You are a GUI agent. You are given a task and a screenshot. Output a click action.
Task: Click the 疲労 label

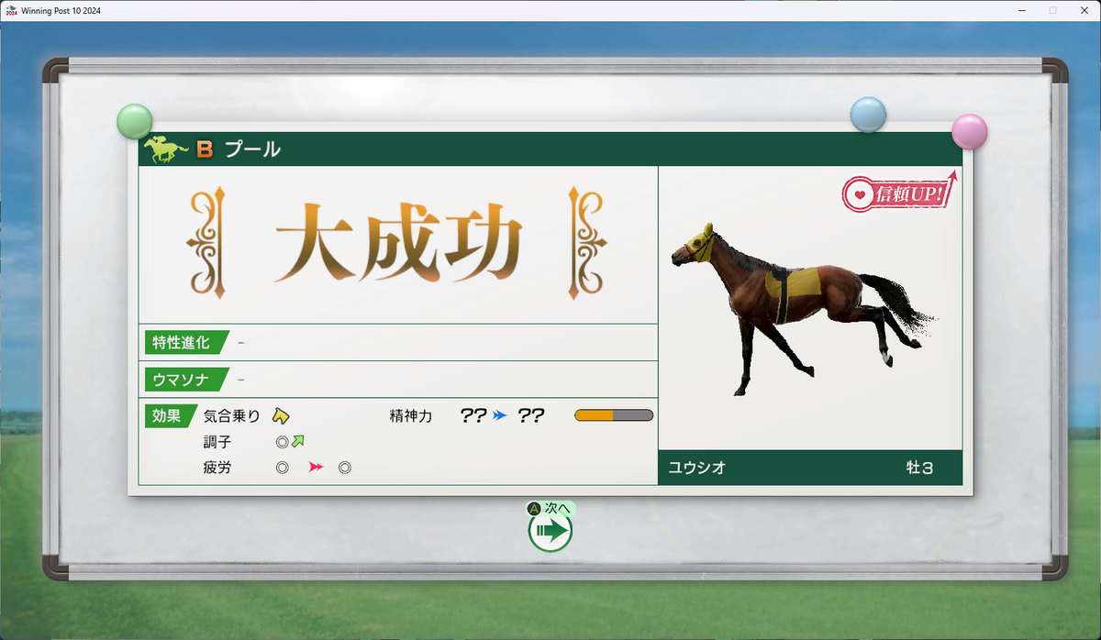(217, 468)
